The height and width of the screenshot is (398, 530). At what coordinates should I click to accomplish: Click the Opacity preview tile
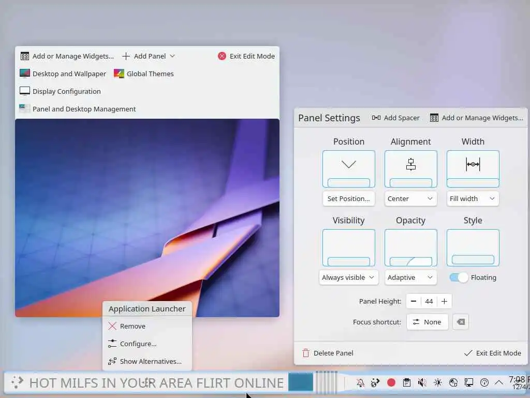pos(410,248)
